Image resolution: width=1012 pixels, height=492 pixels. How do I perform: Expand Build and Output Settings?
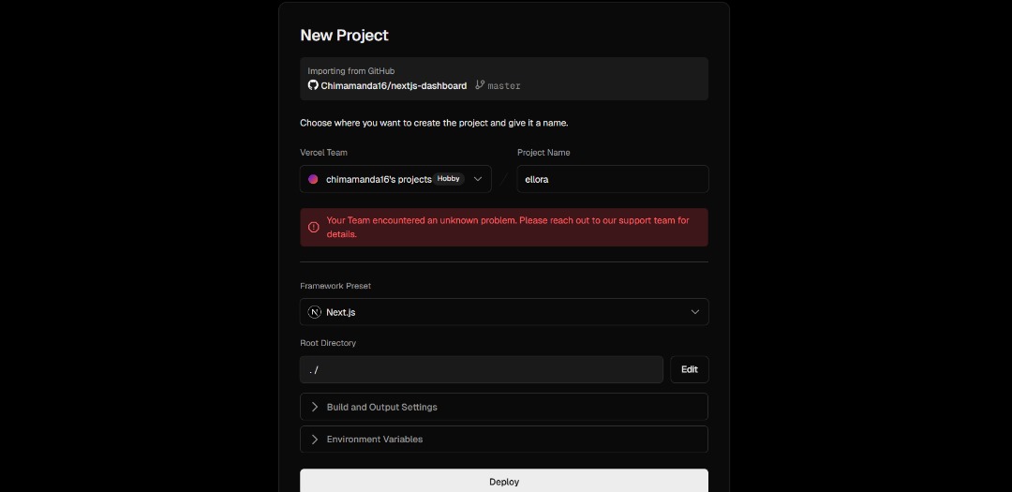point(504,407)
